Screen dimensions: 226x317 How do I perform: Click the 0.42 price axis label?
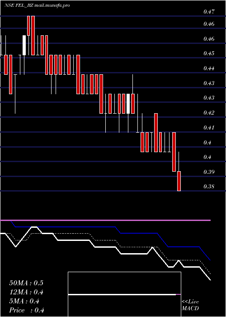pyautogui.click(x=209, y=113)
